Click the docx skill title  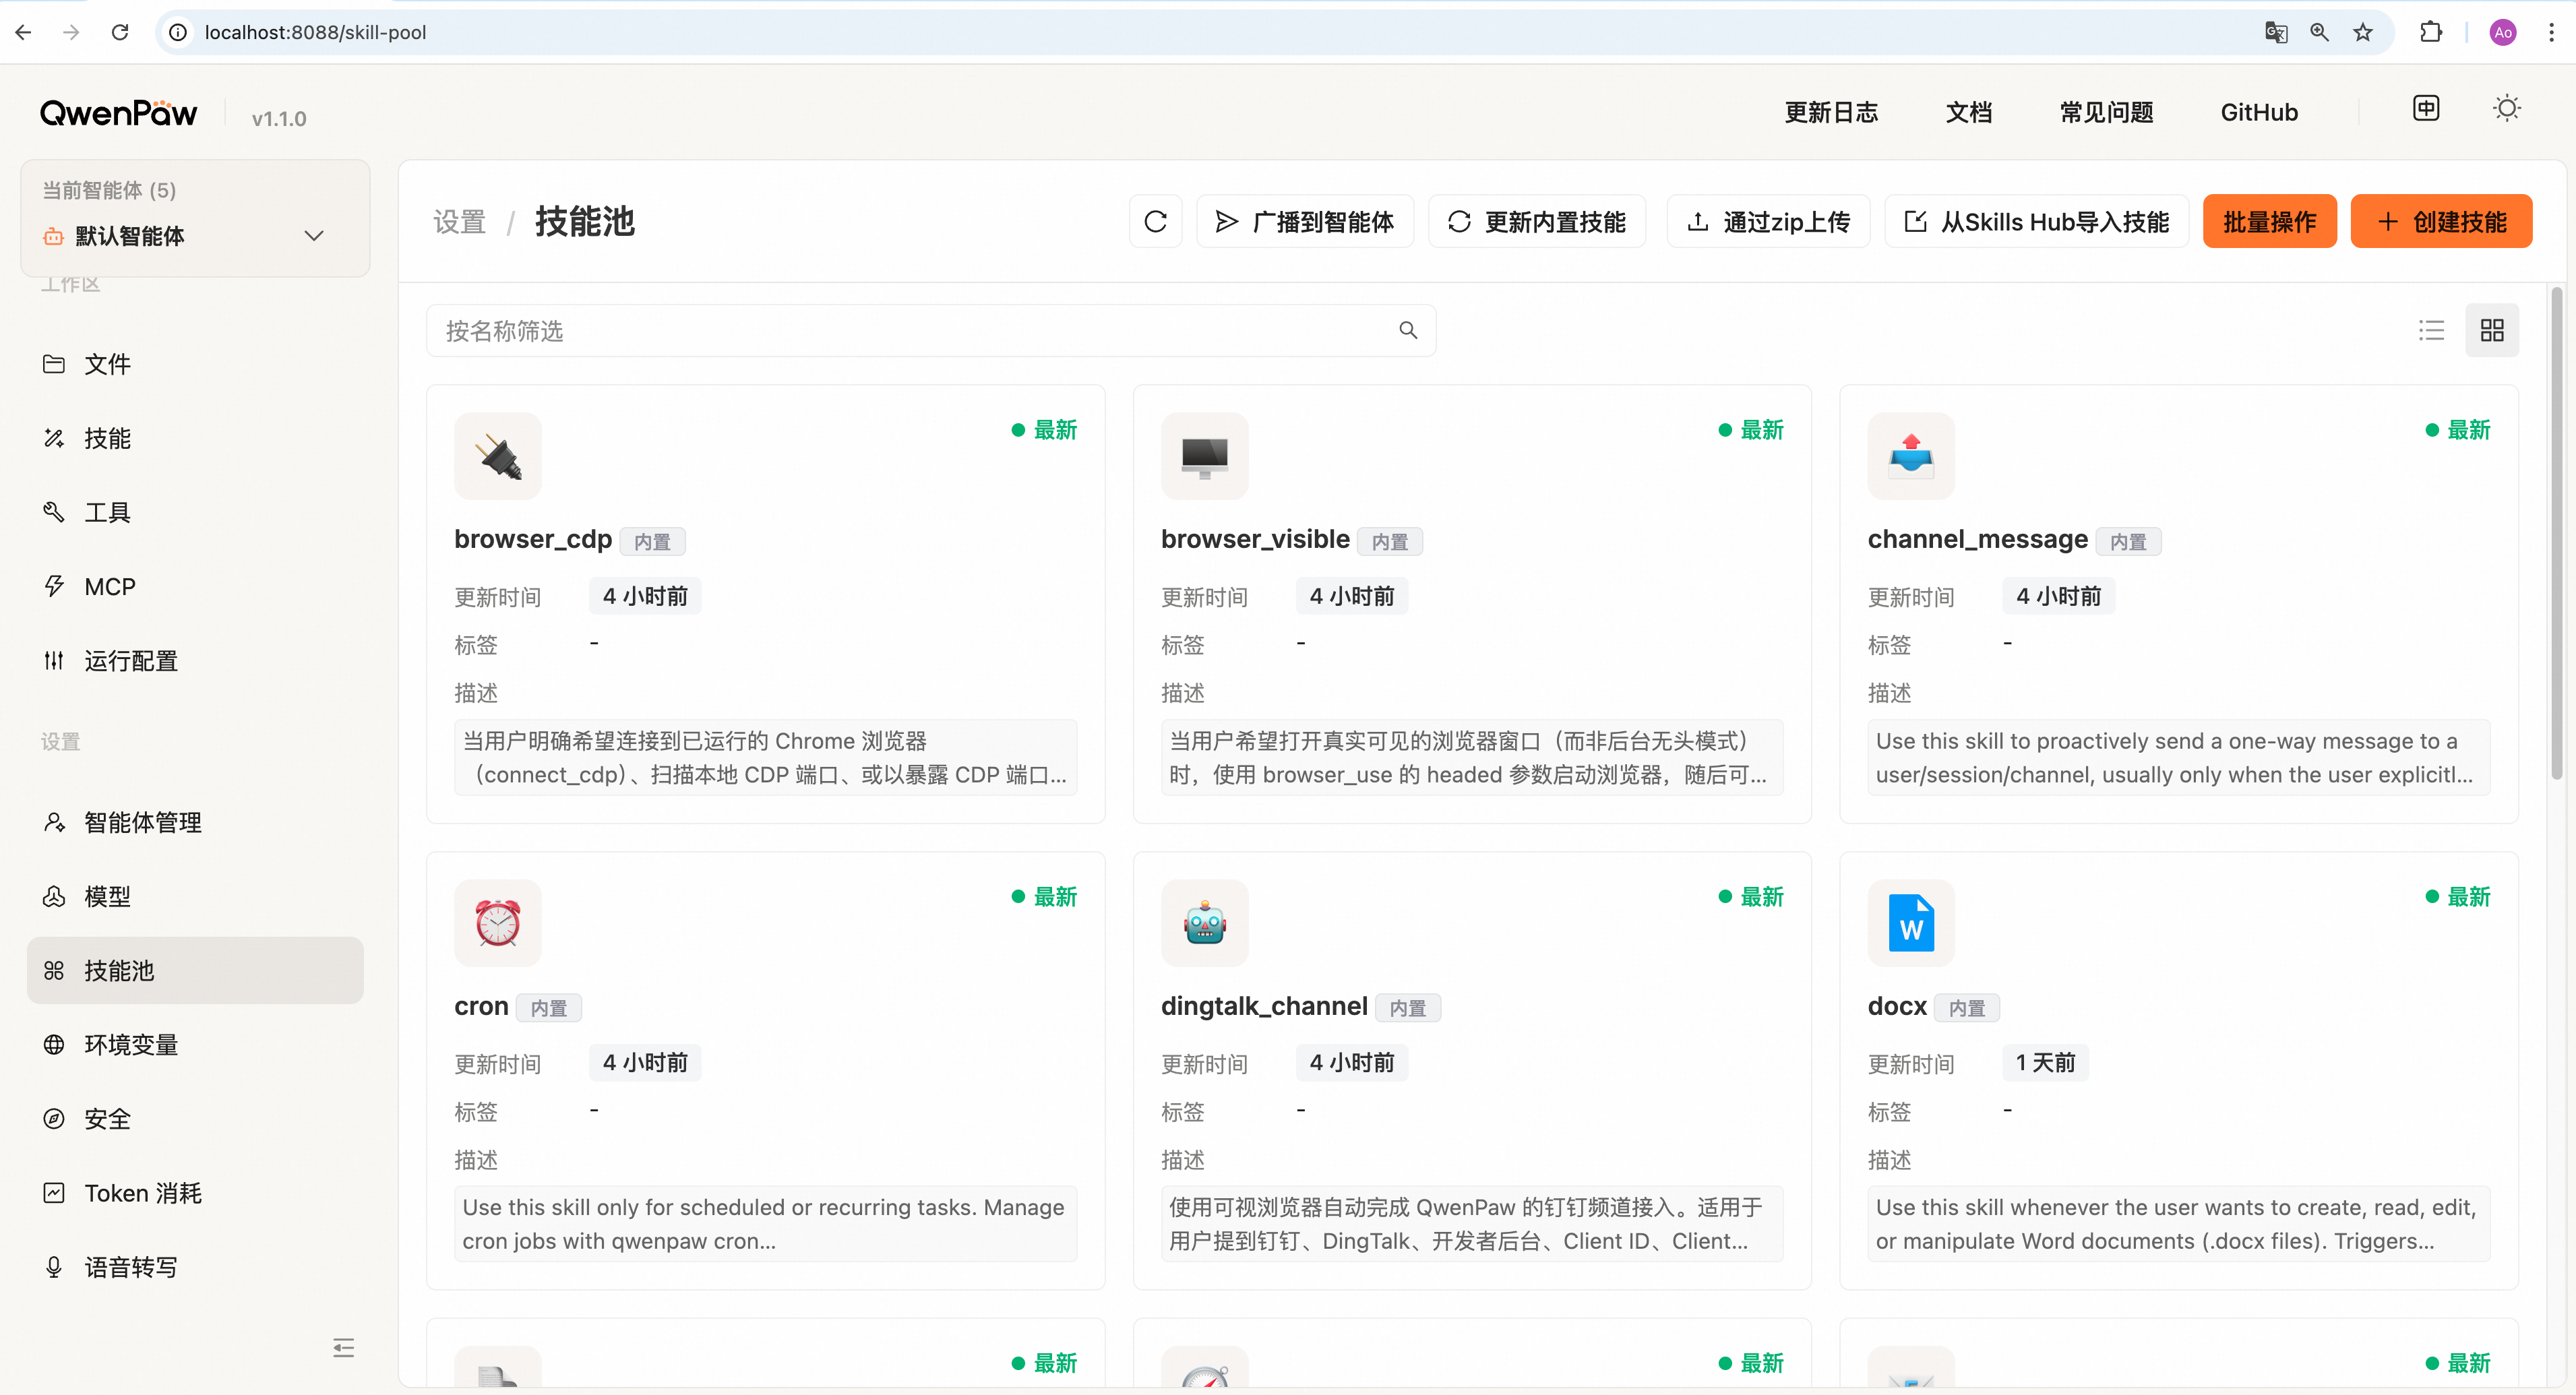pos(1896,1006)
